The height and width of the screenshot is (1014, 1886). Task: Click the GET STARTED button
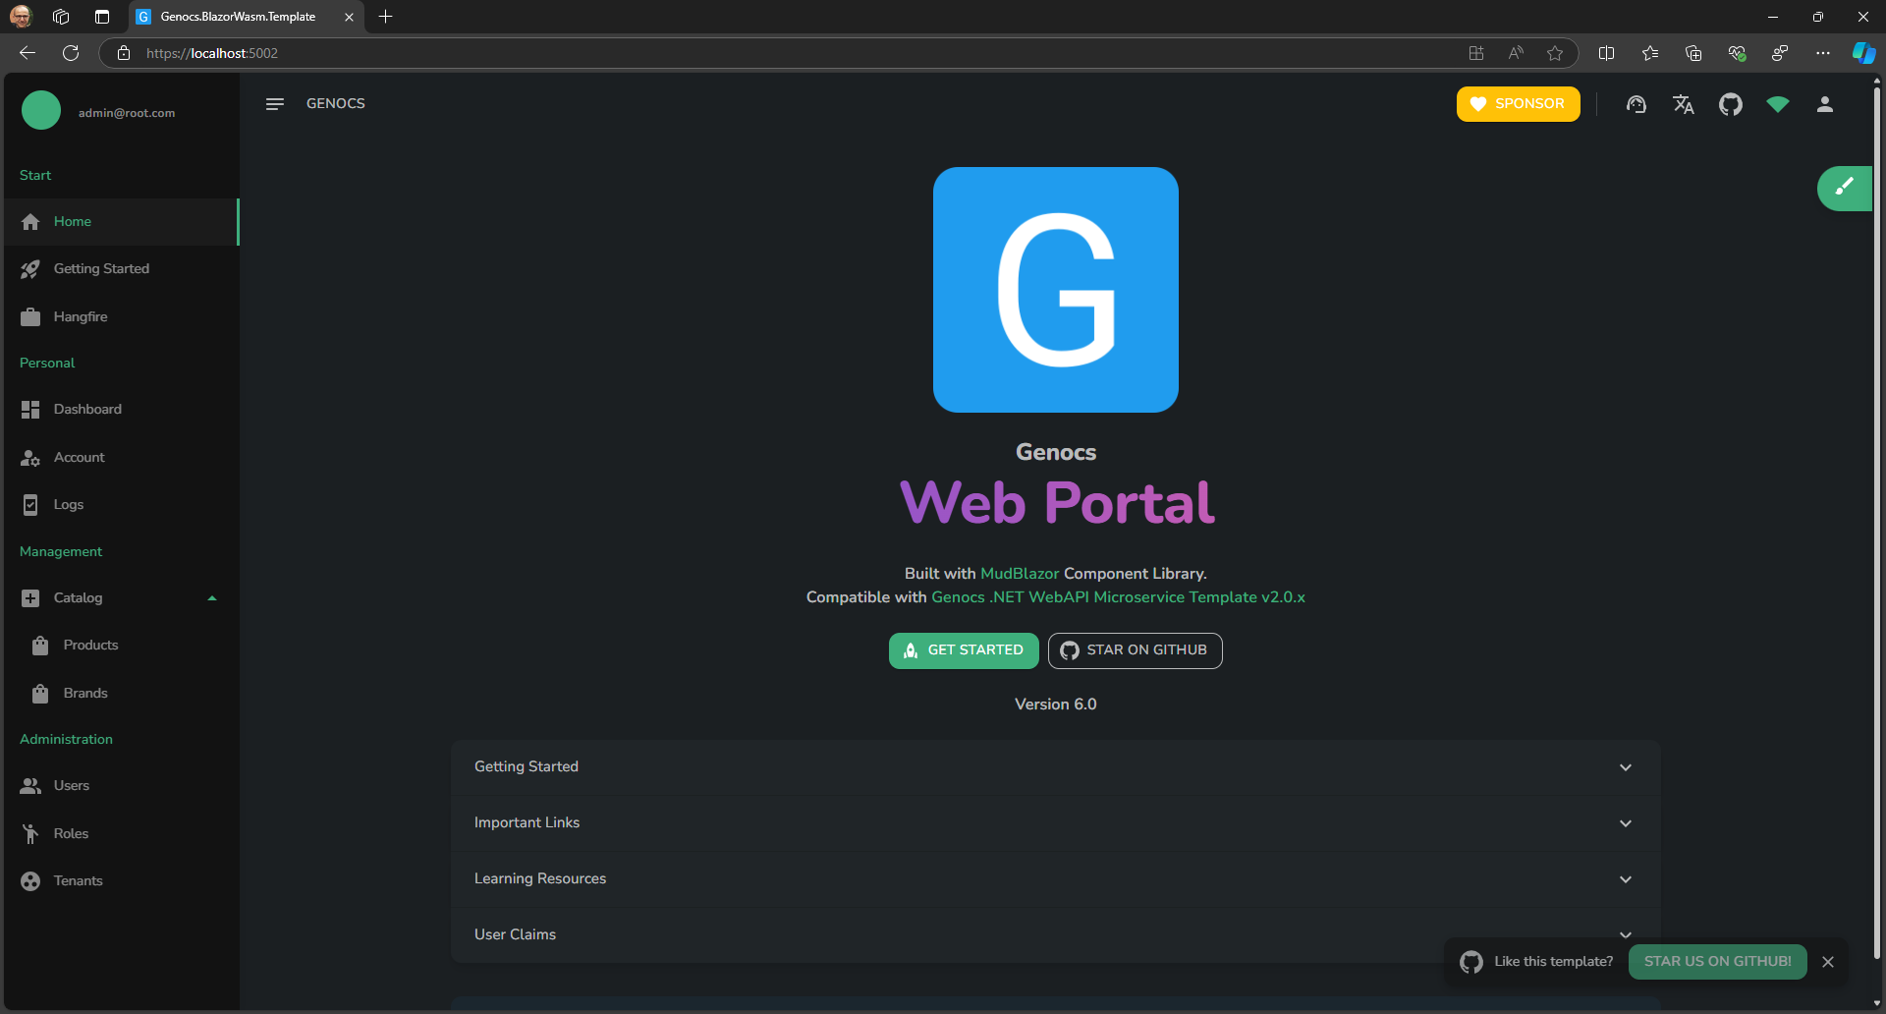963,650
